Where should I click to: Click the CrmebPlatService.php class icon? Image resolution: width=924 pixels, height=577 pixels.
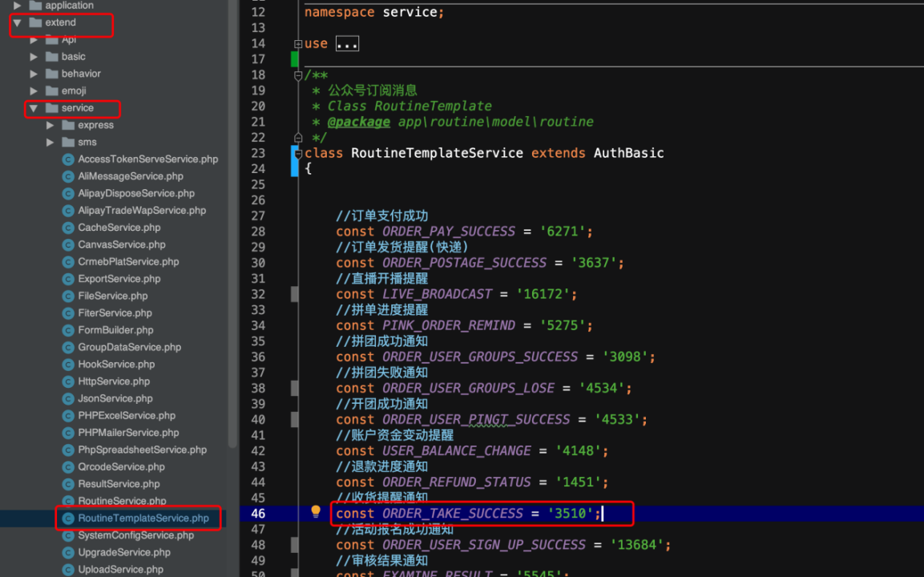pyautogui.click(x=68, y=262)
